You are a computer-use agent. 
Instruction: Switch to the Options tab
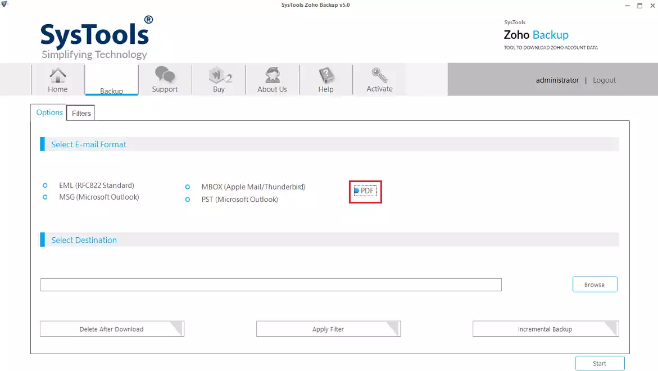pos(49,112)
